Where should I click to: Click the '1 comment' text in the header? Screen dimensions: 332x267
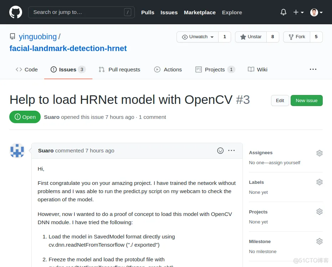(x=153, y=117)
